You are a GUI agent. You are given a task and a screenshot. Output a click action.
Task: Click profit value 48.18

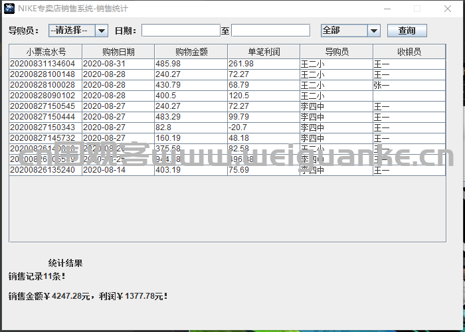[x=264, y=138]
